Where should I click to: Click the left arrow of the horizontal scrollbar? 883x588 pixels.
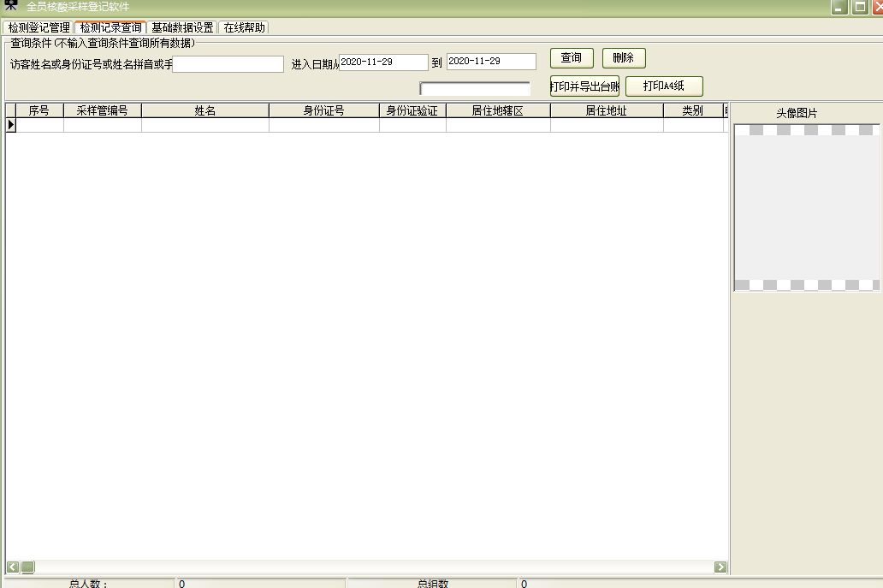(x=10, y=566)
